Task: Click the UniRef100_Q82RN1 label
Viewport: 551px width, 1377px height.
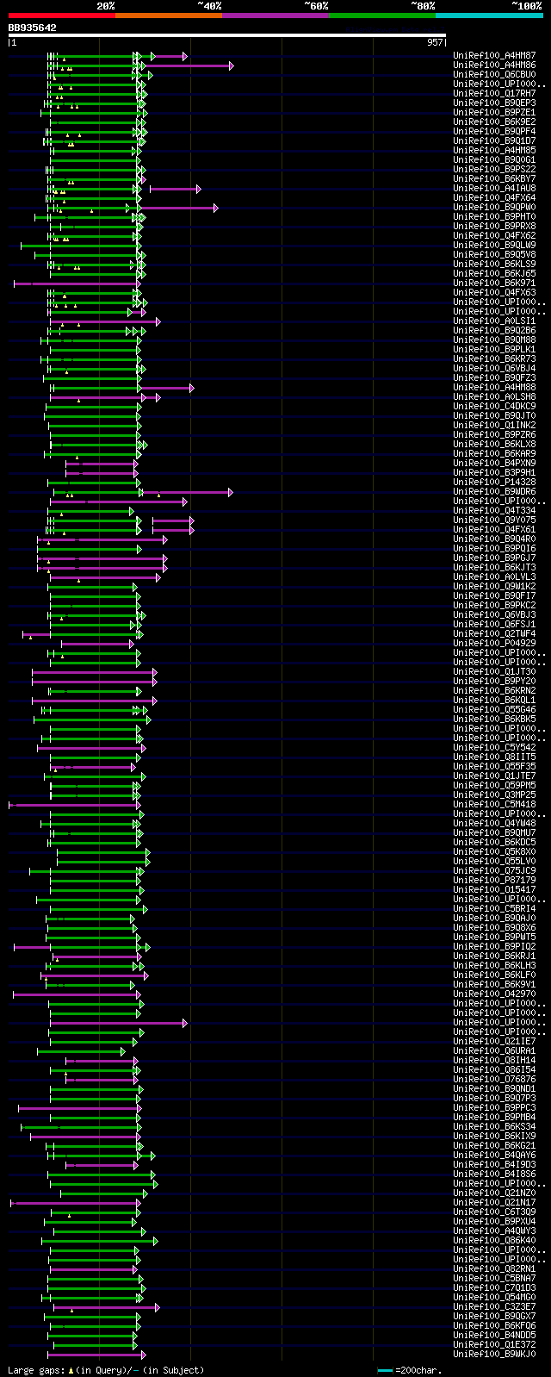Action: tap(494, 1269)
